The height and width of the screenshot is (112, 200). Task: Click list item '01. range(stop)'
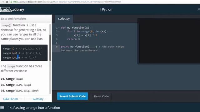point(12,79)
